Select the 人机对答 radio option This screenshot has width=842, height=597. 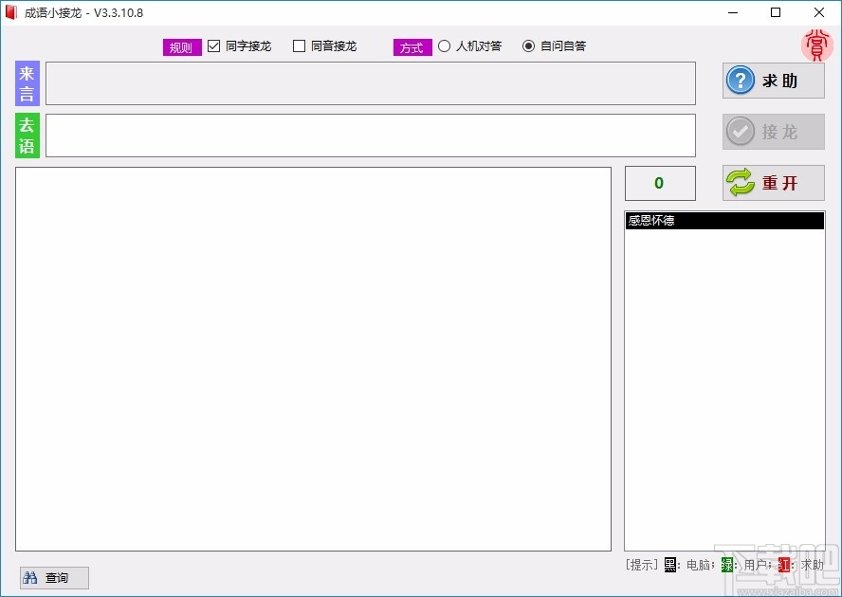pyautogui.click(x=444, y=45)
